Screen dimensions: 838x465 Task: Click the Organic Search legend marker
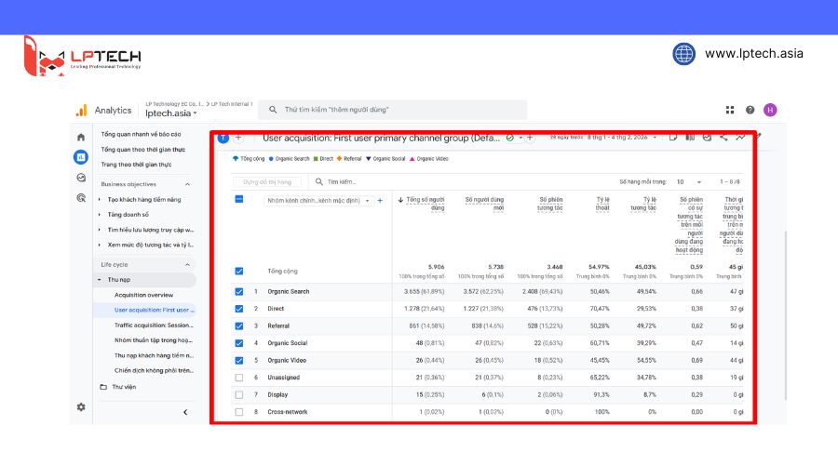271,158
